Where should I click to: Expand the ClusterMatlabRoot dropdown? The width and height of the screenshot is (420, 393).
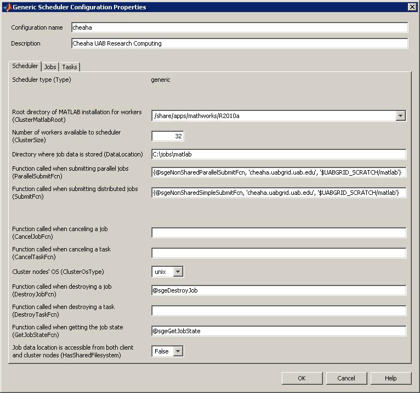(x=400, y=116)
